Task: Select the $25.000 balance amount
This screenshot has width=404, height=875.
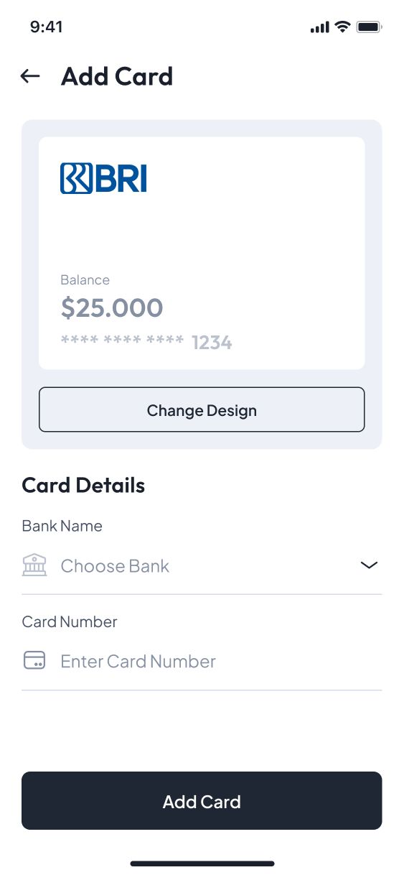Action: tap(112, 308)
